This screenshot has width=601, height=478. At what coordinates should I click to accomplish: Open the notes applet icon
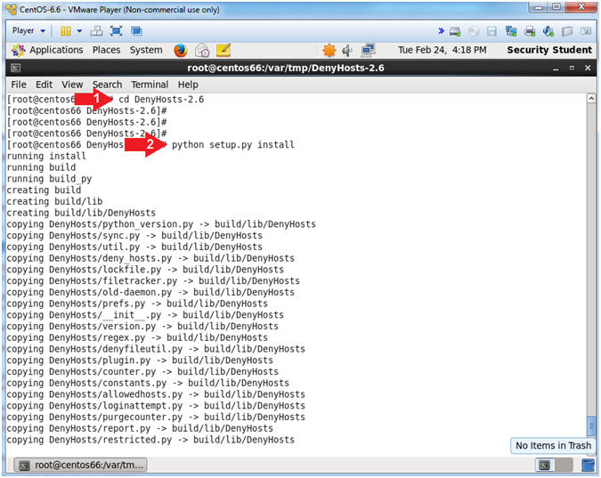223,50
